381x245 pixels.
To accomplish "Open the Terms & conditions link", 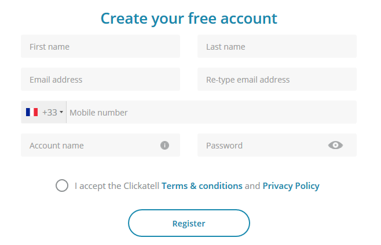I will click(202, 186).
